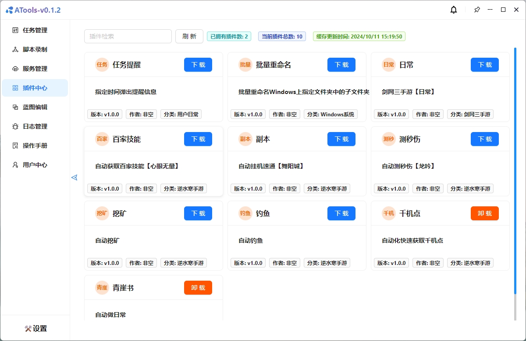526x341 pixels.
Task: Go to 脚本录制 page
Action: click(x=35, y=49)
